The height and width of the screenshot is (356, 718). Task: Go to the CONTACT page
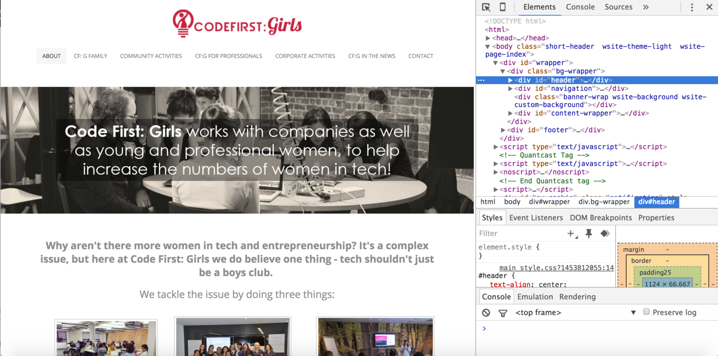(x=421, y=56)
